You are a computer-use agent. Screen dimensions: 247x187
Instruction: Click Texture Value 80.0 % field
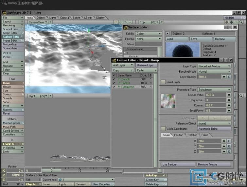tap(215, 95)
